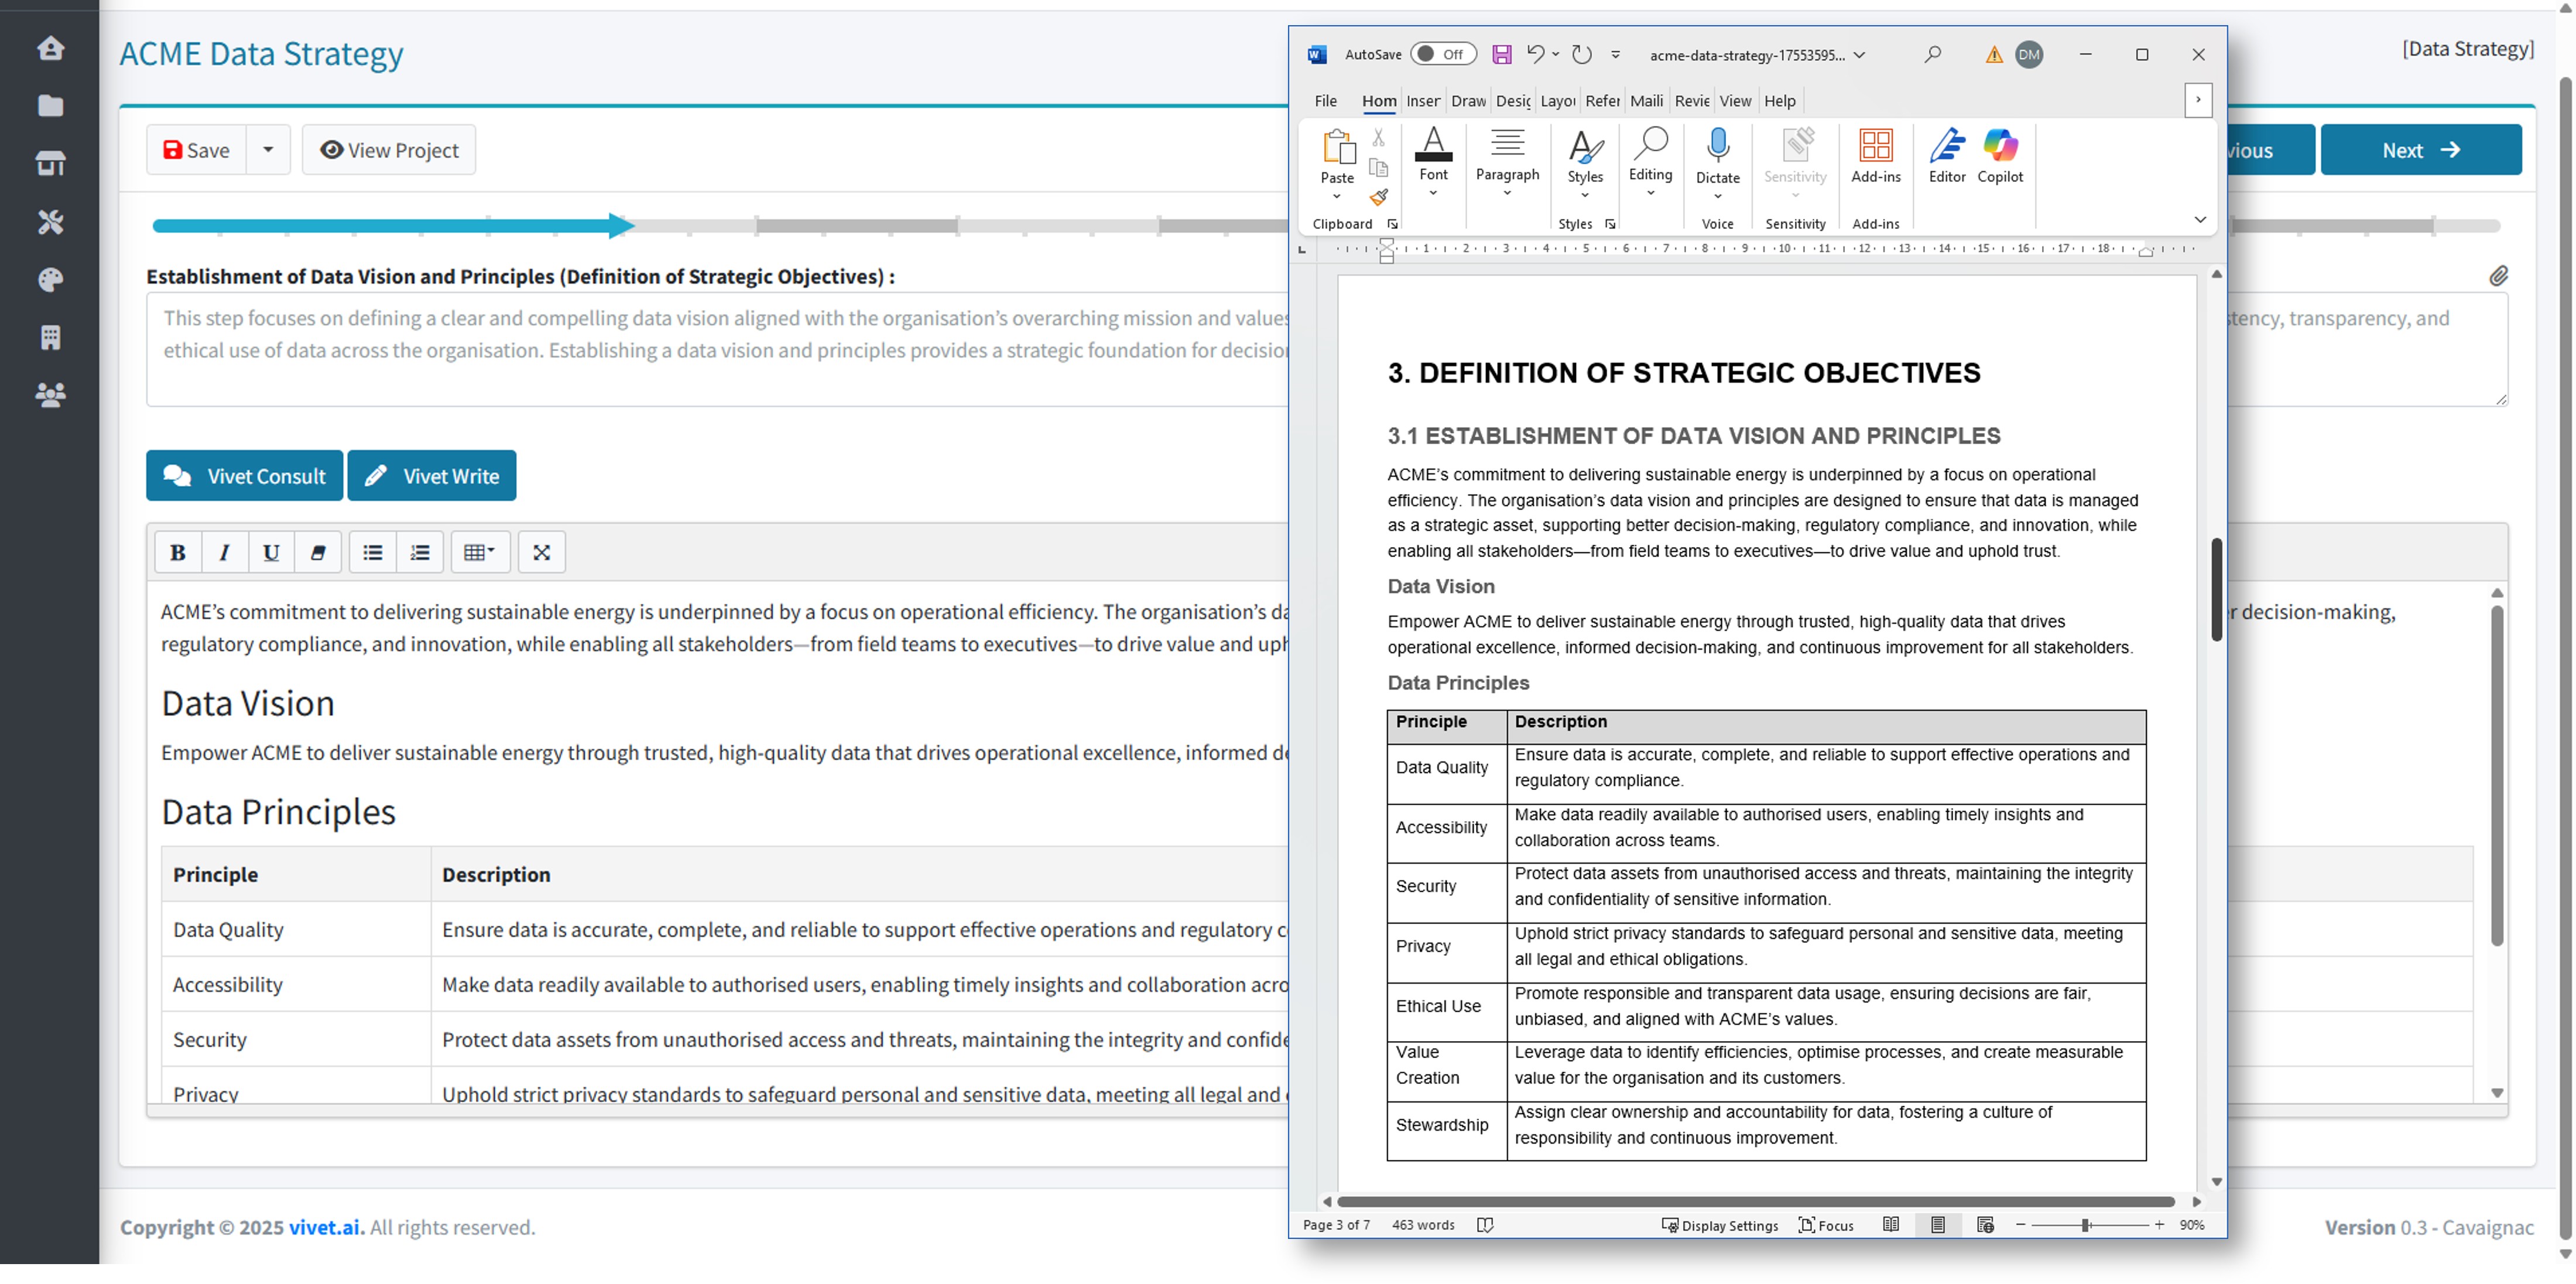2576x1284 pixels.
Task: Open the palette icon in sidebar
Action: point(50,280)
